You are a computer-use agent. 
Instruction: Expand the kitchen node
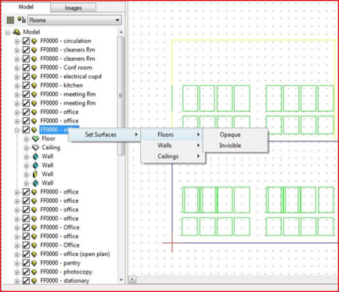tap(17, 86)
